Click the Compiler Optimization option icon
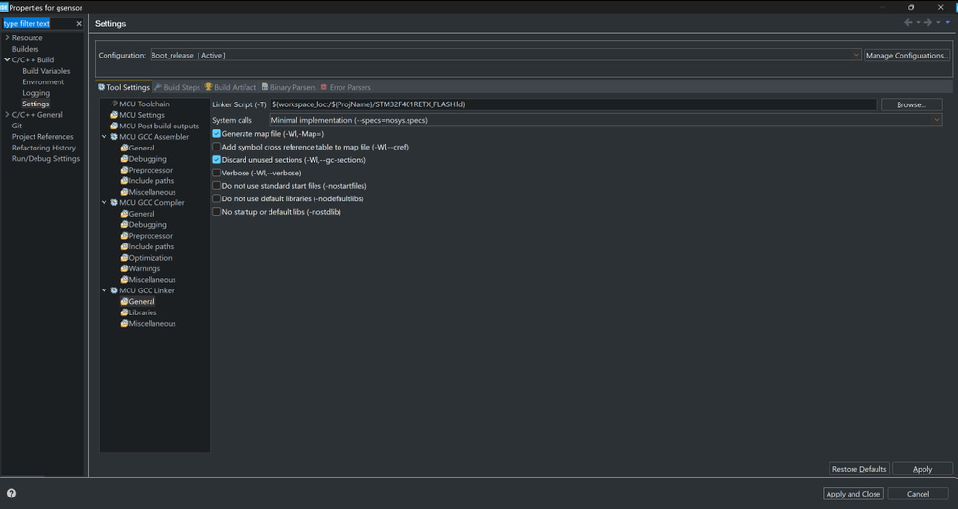The width and height of the screenshot is (958, 509). [x=124, y=258]
